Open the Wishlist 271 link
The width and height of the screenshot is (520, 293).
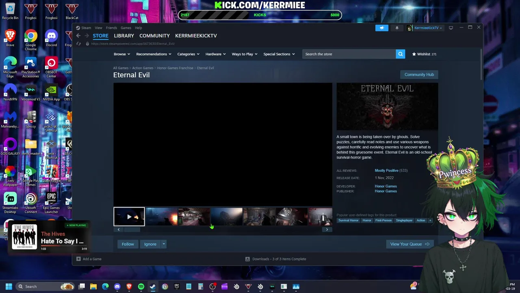[424, 54]
